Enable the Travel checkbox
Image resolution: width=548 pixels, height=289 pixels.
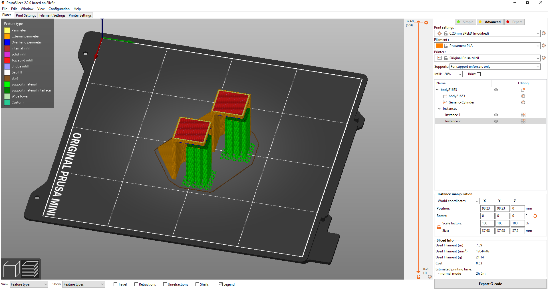click(116, 284)
